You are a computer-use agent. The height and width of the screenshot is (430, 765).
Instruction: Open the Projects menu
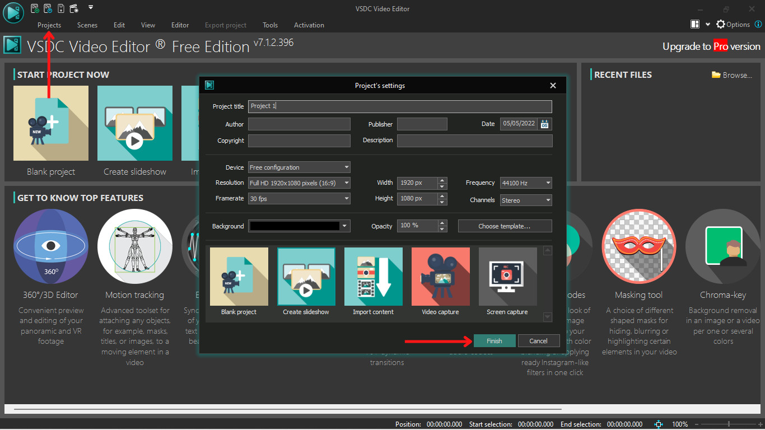point(49,25)
